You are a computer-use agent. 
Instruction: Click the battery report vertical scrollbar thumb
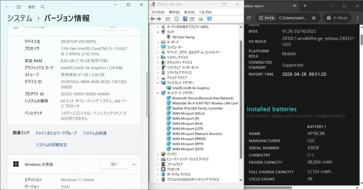click(362, 40)
